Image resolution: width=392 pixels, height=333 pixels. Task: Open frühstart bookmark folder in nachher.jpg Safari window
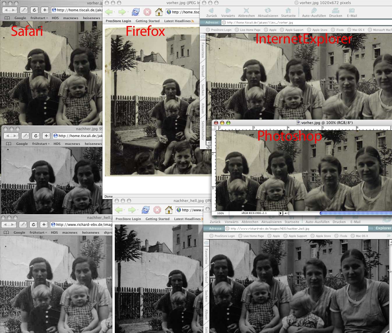41,144
